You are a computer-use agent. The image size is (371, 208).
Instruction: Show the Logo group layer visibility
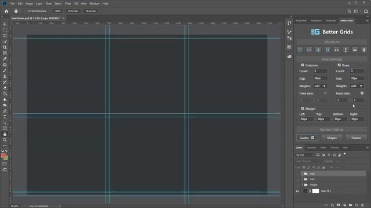click(297, 173)
